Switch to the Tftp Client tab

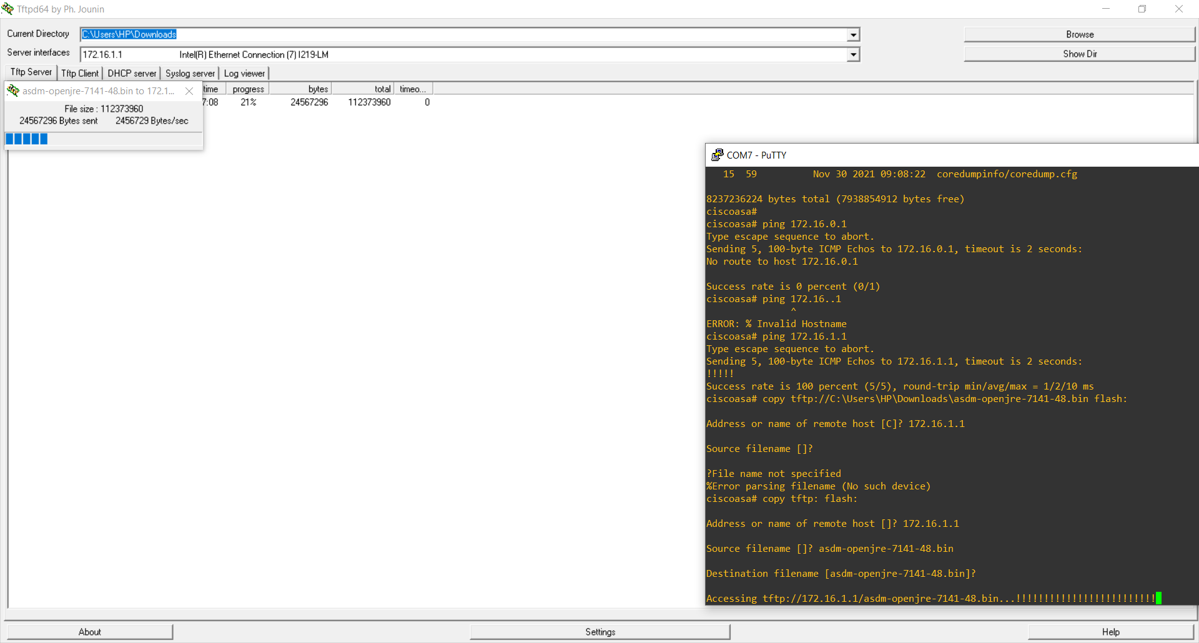(x=79, y=74)
